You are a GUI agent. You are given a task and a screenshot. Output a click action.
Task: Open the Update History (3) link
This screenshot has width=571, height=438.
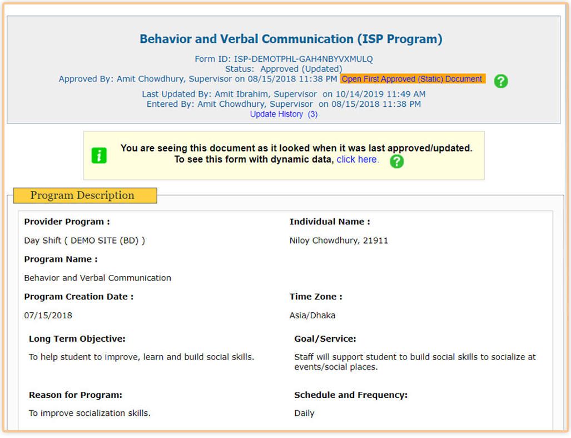click(x=284, y=115)
